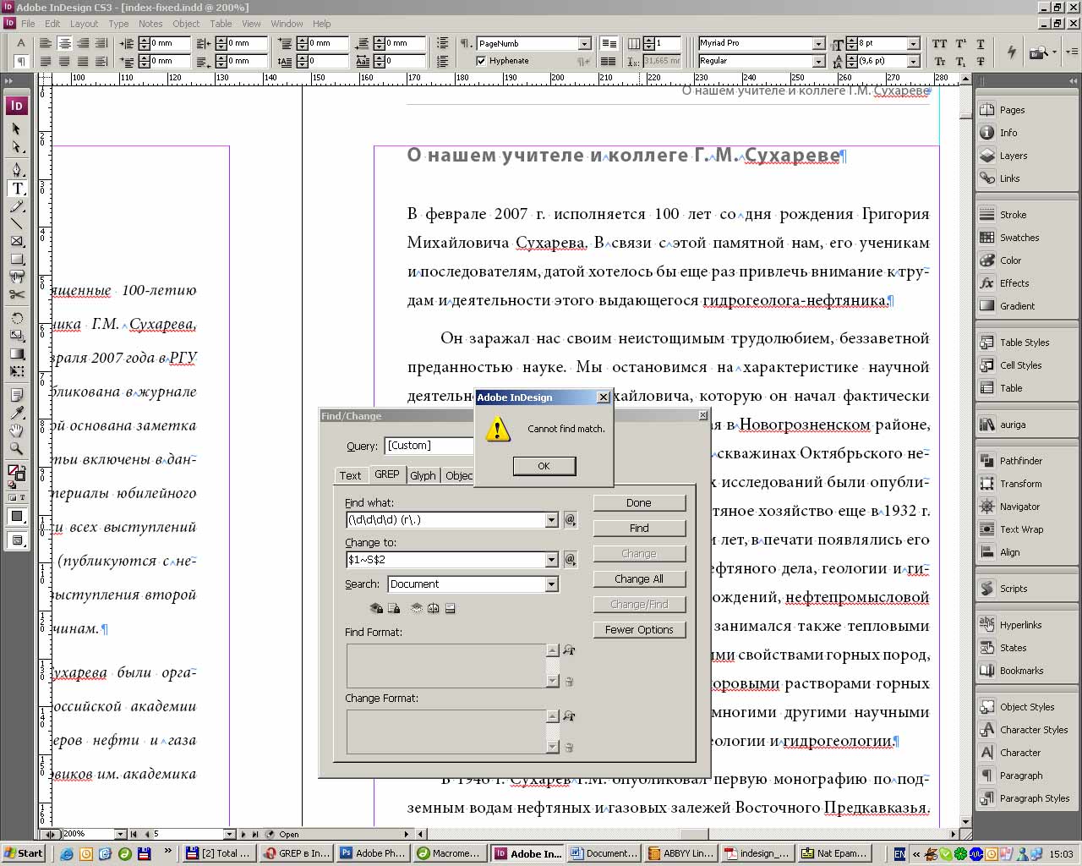The width and height of the screenshot is (1082, 866).
Task: Open the Text Wrap panel
Action: (1021, 529)
